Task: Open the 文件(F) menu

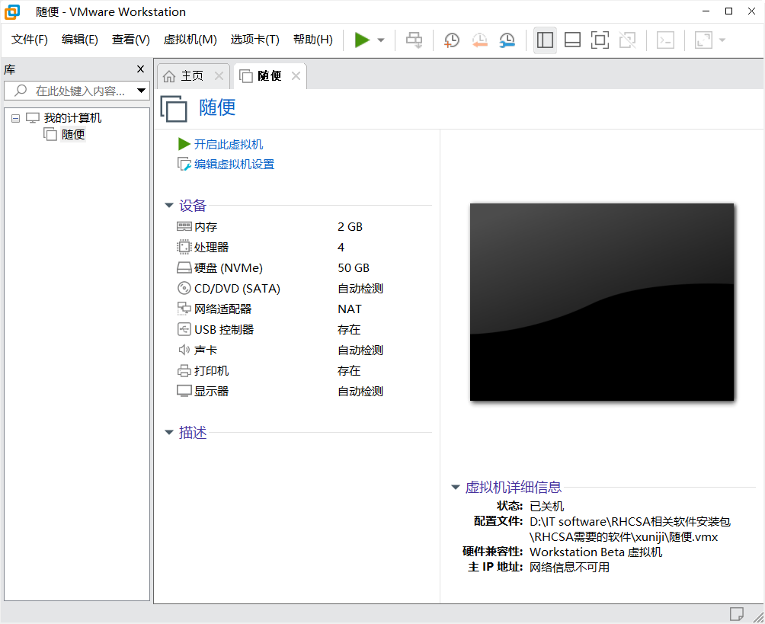Action: coord(30,40)
